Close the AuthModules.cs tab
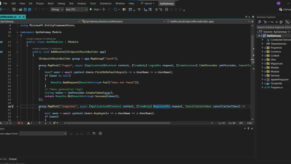 [x=23, y=17]
